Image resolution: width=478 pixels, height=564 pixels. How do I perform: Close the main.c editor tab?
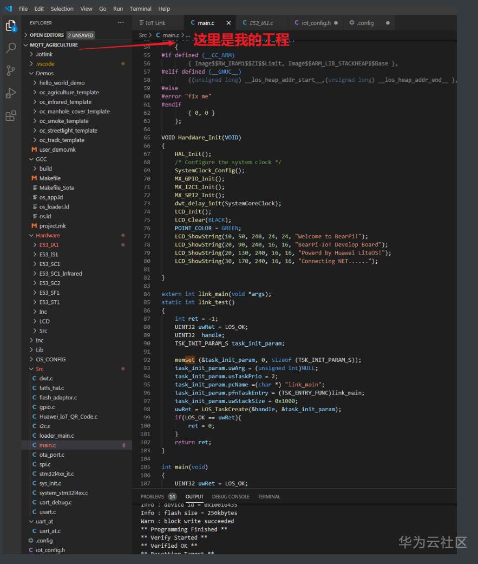click(x=229, y=23)
